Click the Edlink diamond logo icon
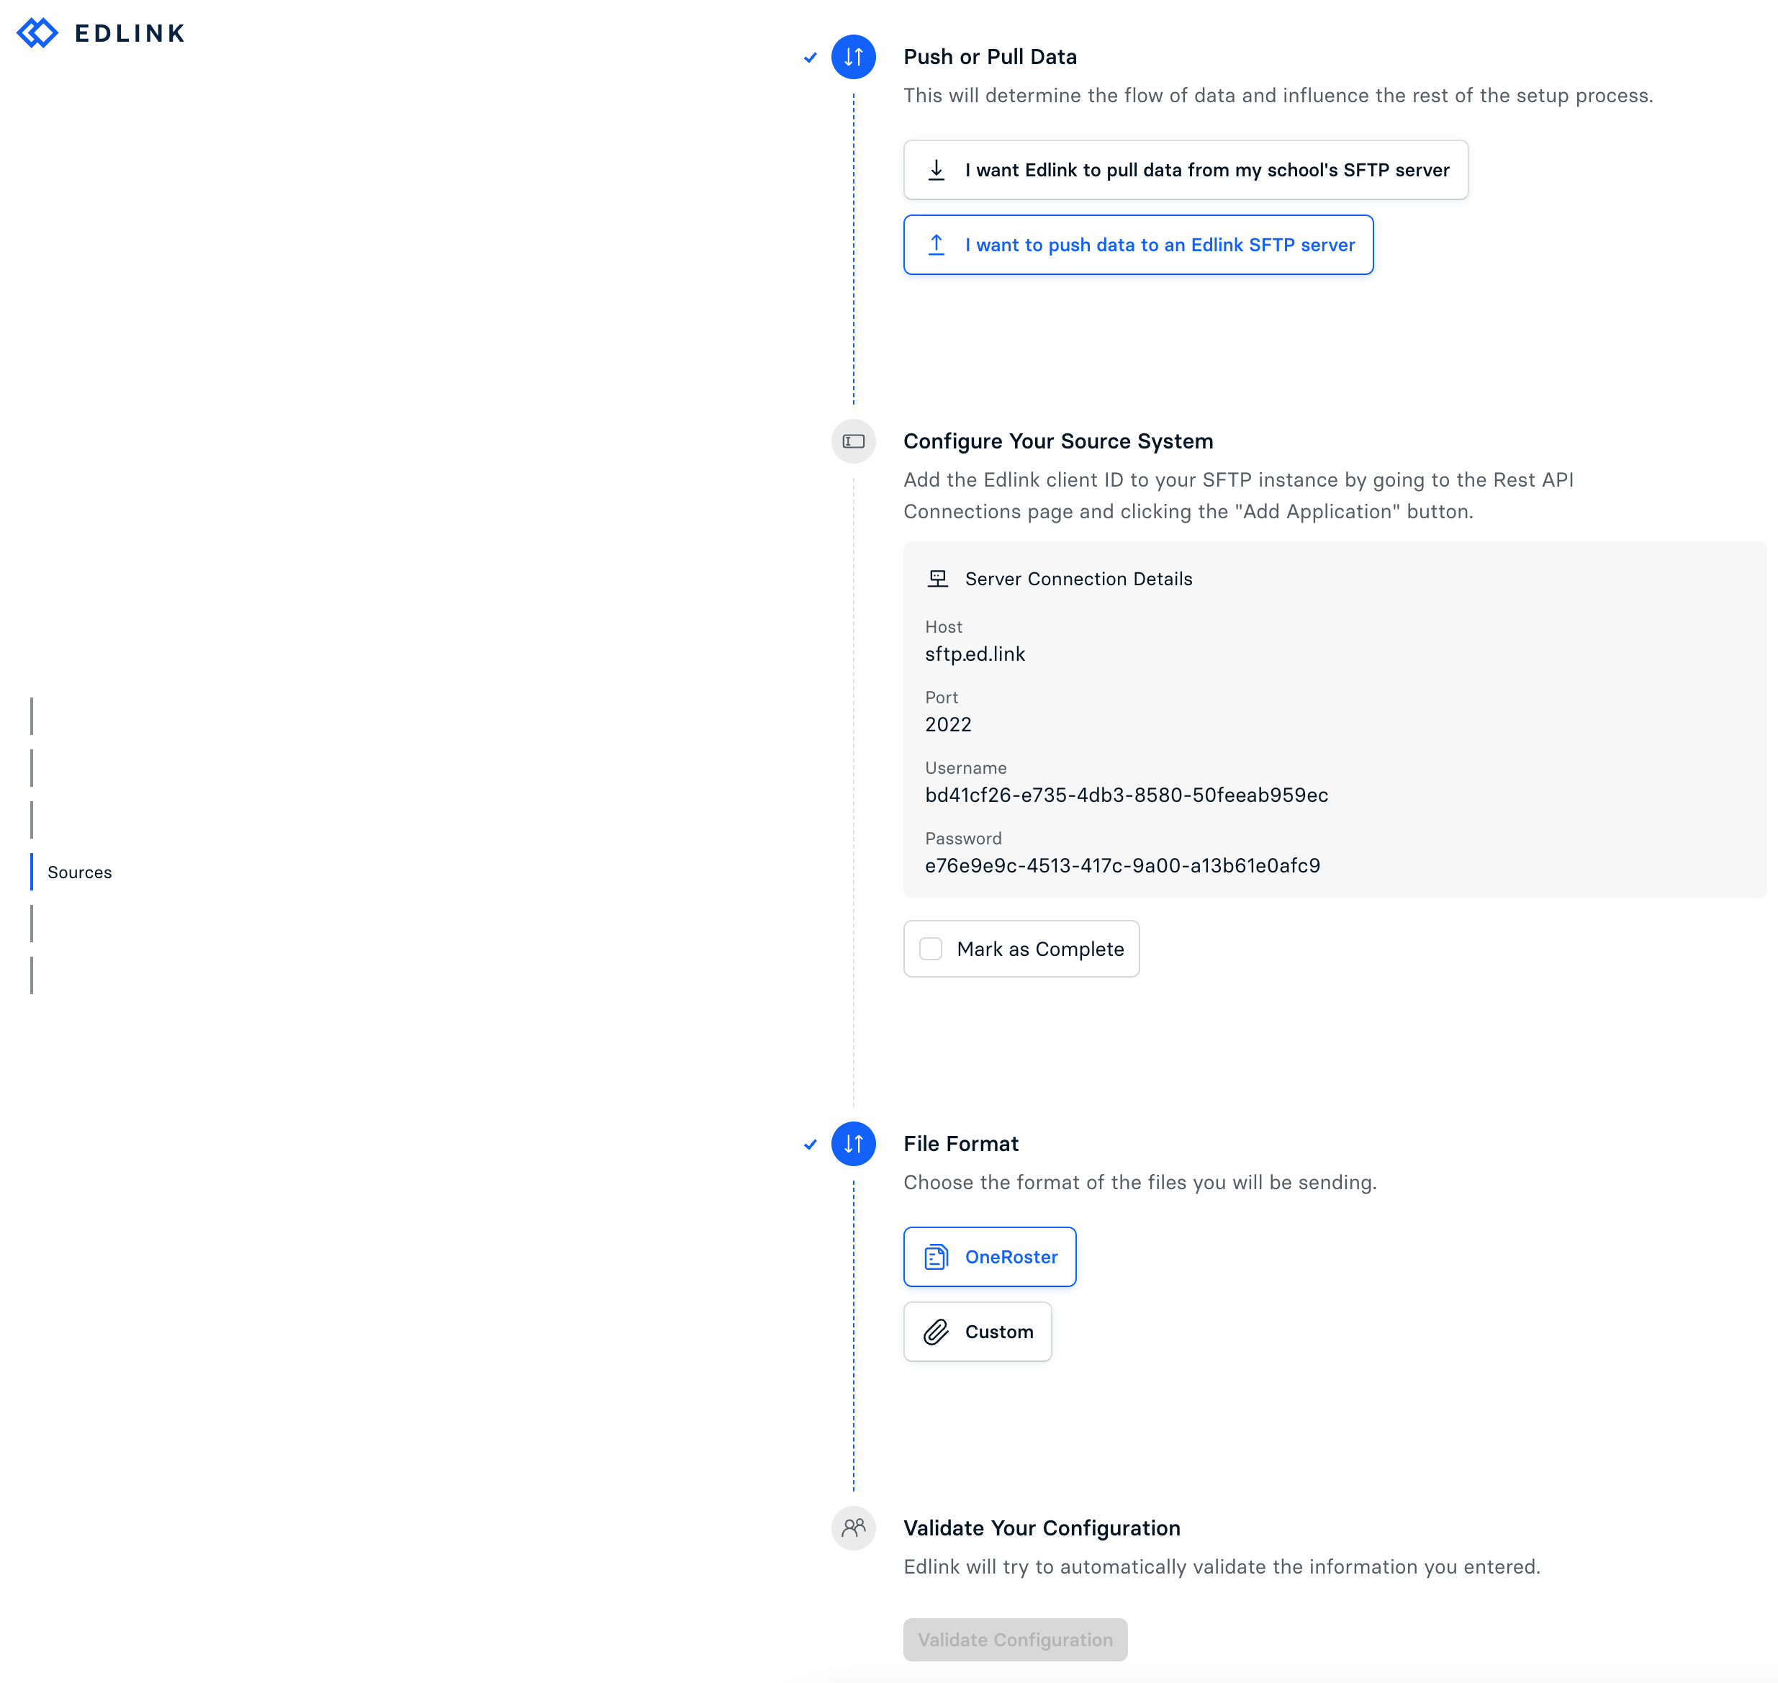The width and height of the screenshot is (1778, 1683). click(37, 33)
